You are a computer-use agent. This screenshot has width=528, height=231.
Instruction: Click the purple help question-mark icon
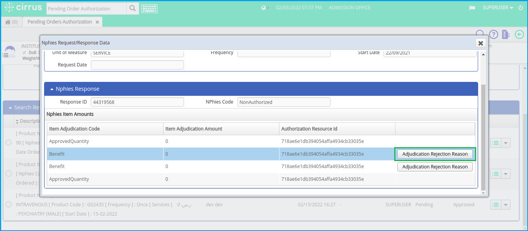pos(493,34)
